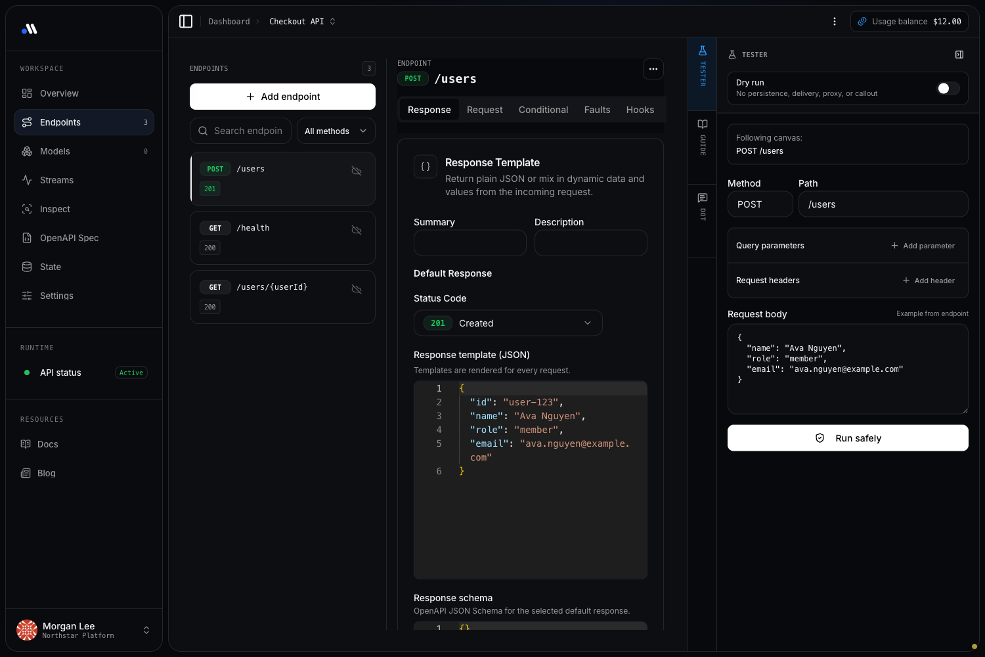Open Streams in the sidebar
This screenshot has height=657, width=985.
(84, 180)
